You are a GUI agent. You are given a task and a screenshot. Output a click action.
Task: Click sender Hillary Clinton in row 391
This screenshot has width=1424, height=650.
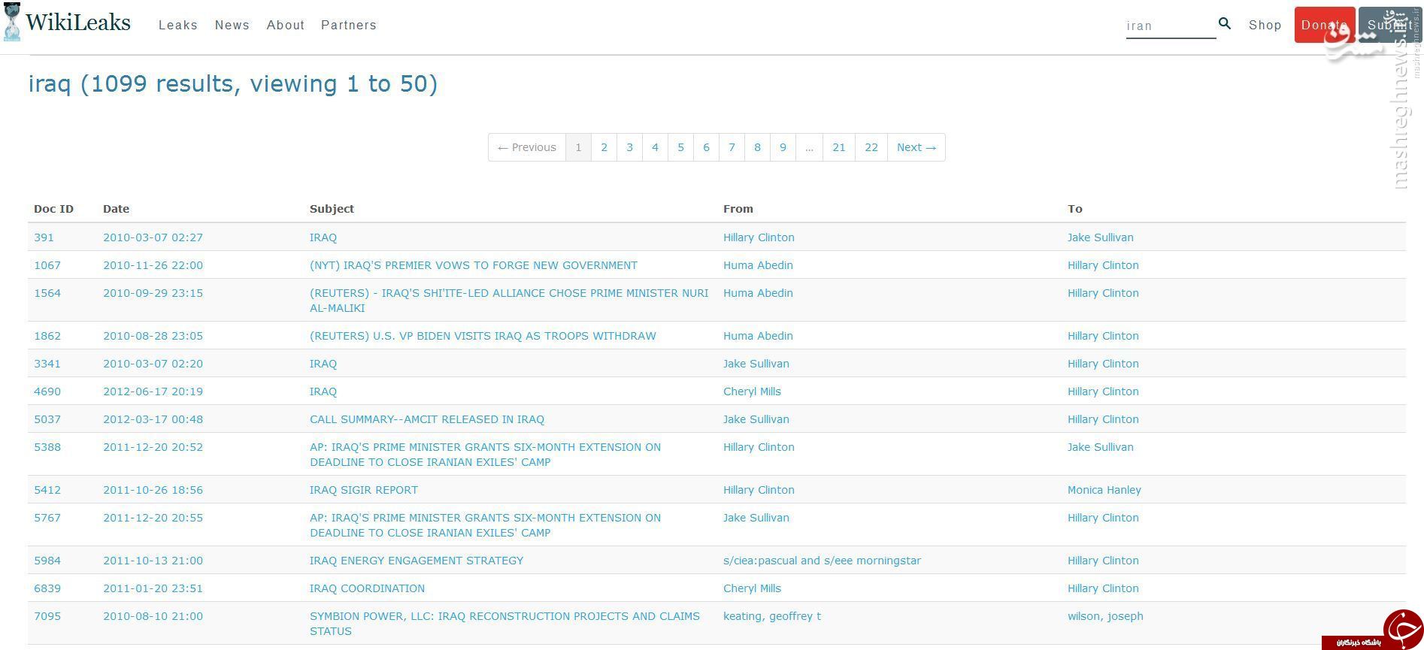pyautogui.click(x=759, y=237)
